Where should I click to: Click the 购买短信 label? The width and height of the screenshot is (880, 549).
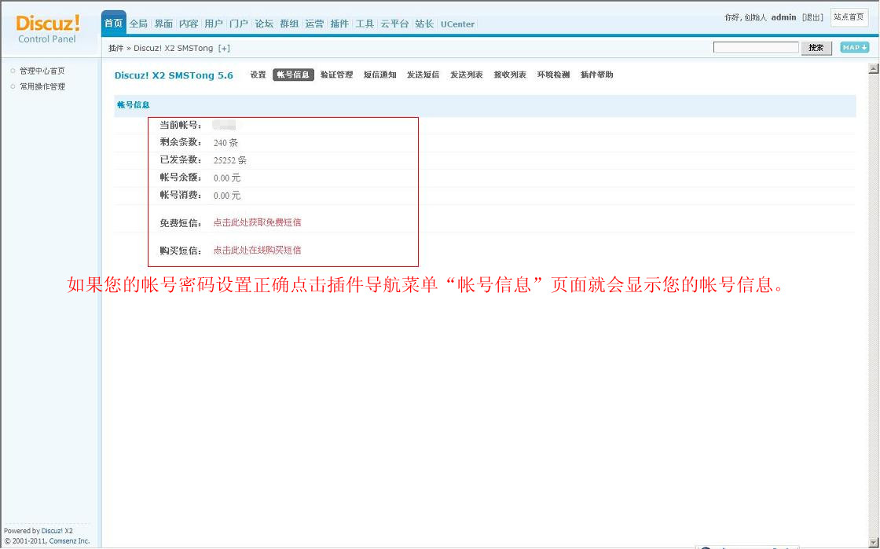point(181,250)
